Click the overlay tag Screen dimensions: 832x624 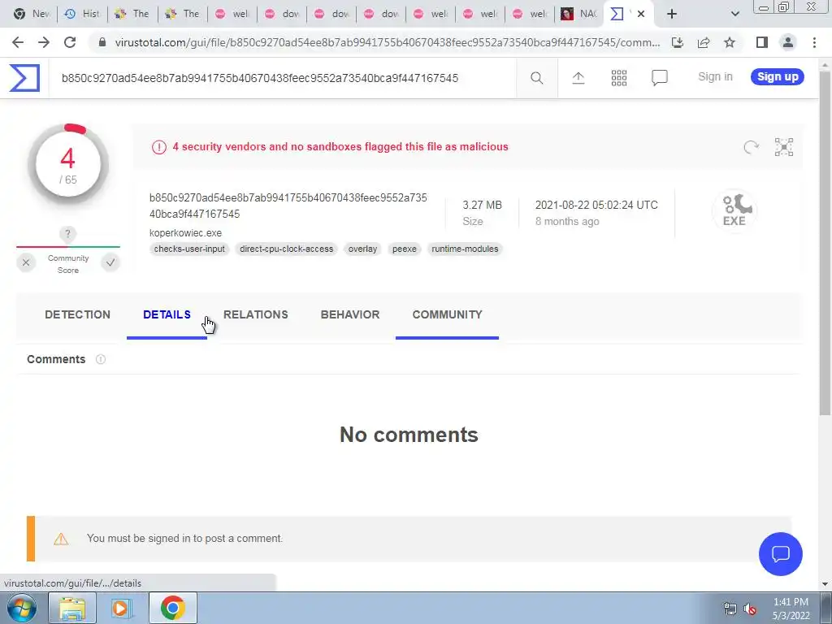tap(362, 249)
